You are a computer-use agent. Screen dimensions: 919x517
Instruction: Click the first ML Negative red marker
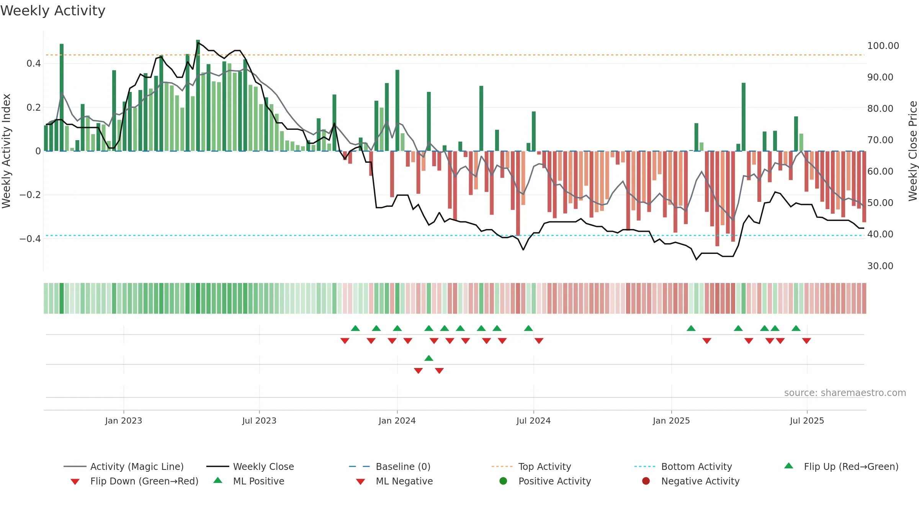(x=418, y=371)
